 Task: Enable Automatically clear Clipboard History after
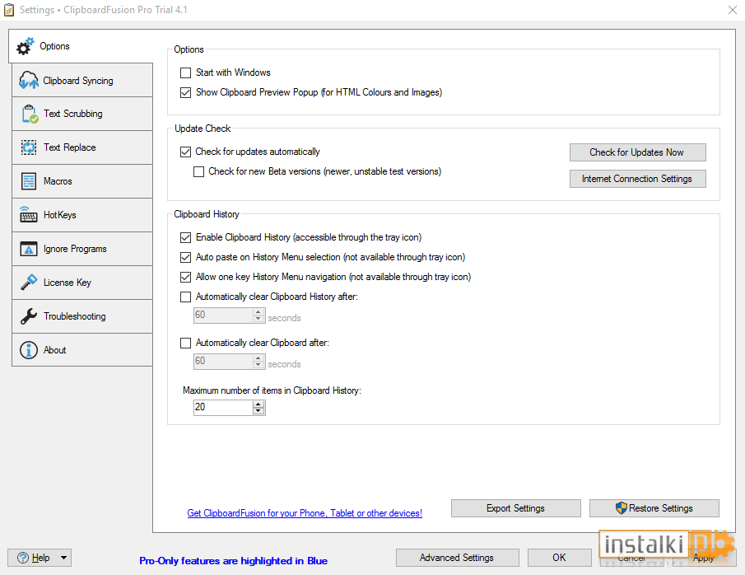(x=185, y=297)
